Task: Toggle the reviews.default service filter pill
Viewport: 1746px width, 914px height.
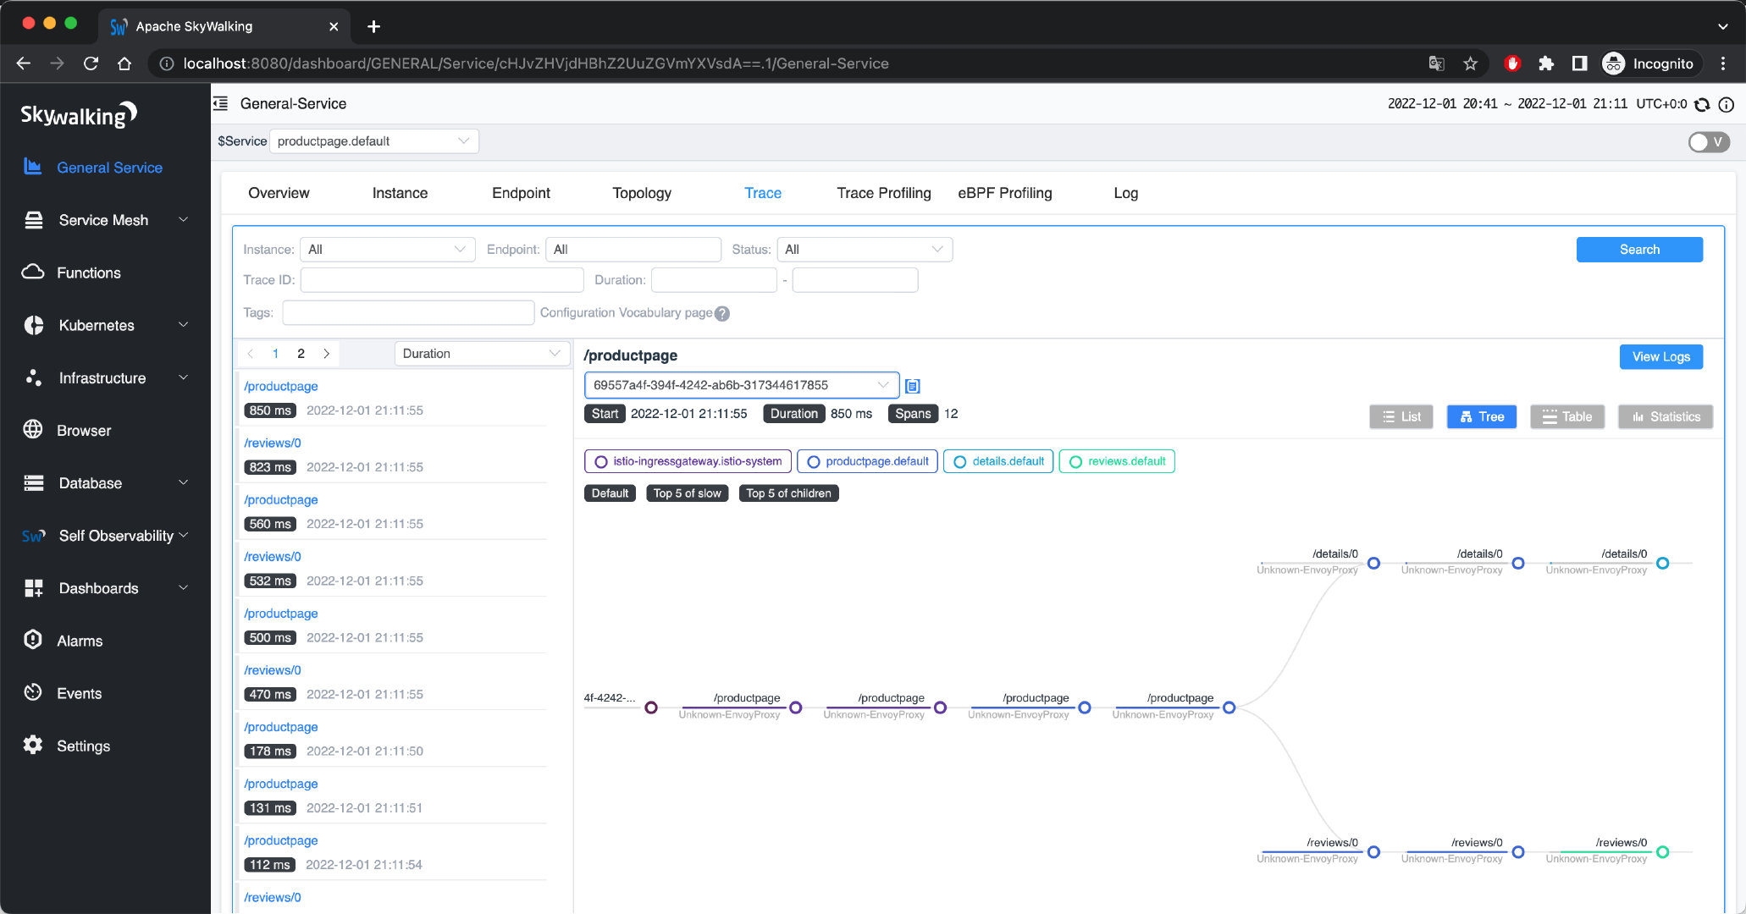Action: (1116, 461)
